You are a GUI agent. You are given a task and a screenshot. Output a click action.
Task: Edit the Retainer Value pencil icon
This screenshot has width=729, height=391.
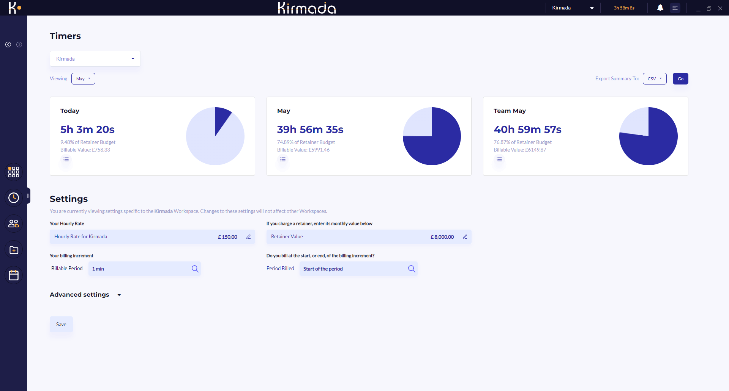coord(465,237)
